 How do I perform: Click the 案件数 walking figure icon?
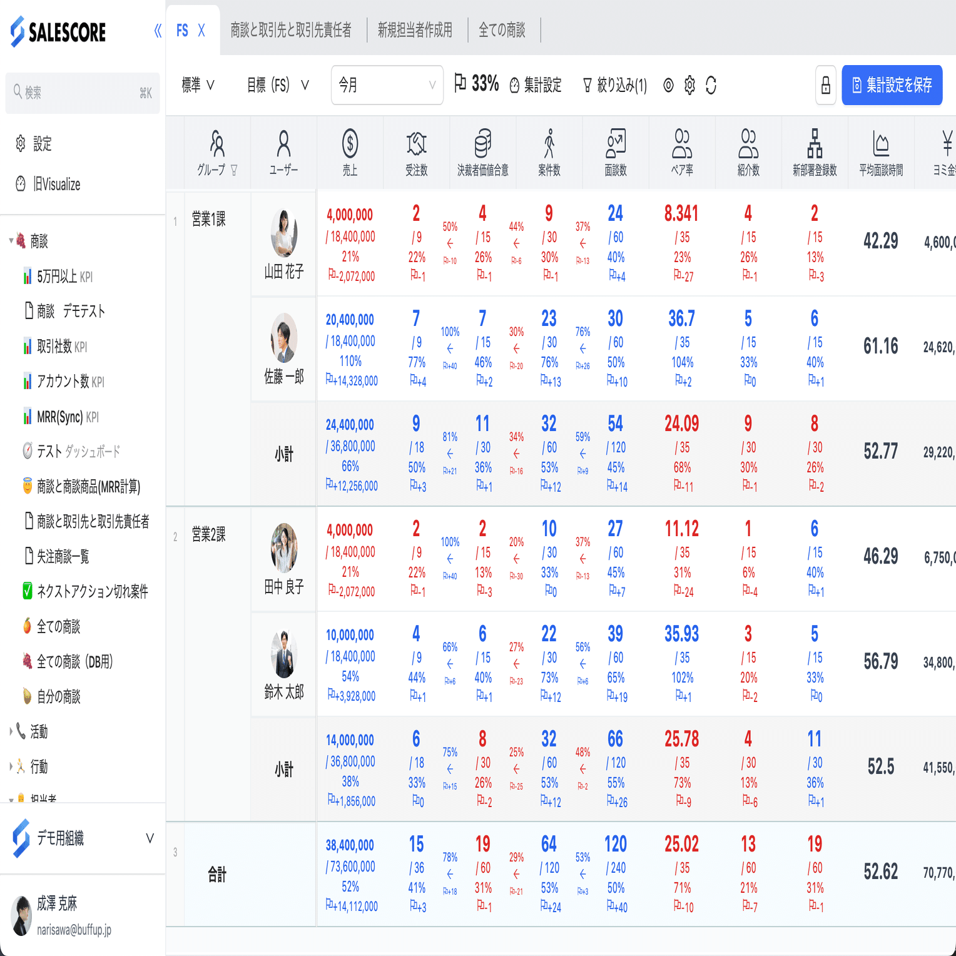click(x=549, y=143)
